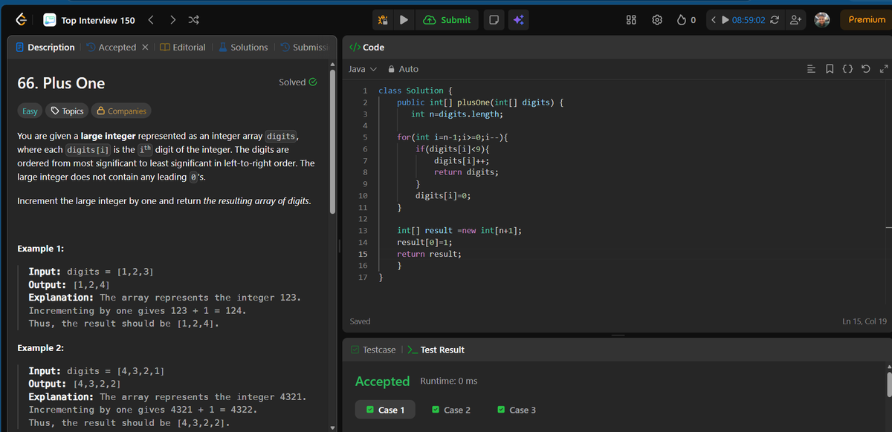This screenshot has width=892, height=432.
Task: Go to the previous problem arrow
Action: [151, 20]
